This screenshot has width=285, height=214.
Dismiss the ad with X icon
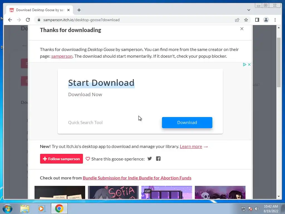249,64
